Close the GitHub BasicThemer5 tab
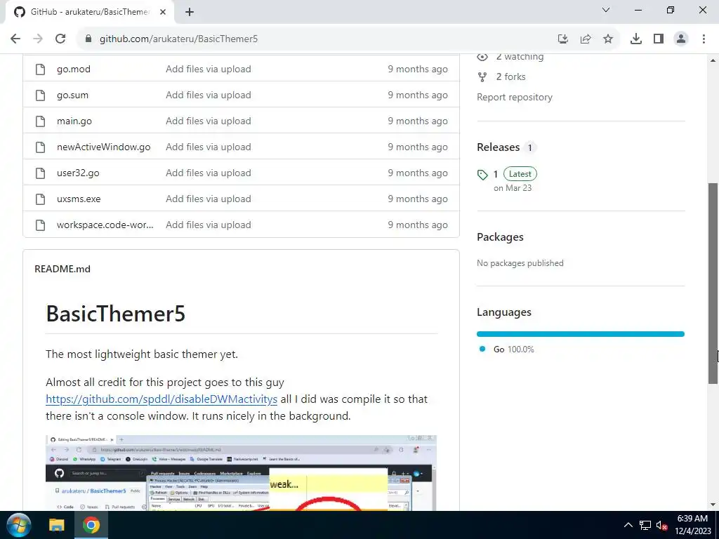This screenshot has height=539, width=719. 163,12
